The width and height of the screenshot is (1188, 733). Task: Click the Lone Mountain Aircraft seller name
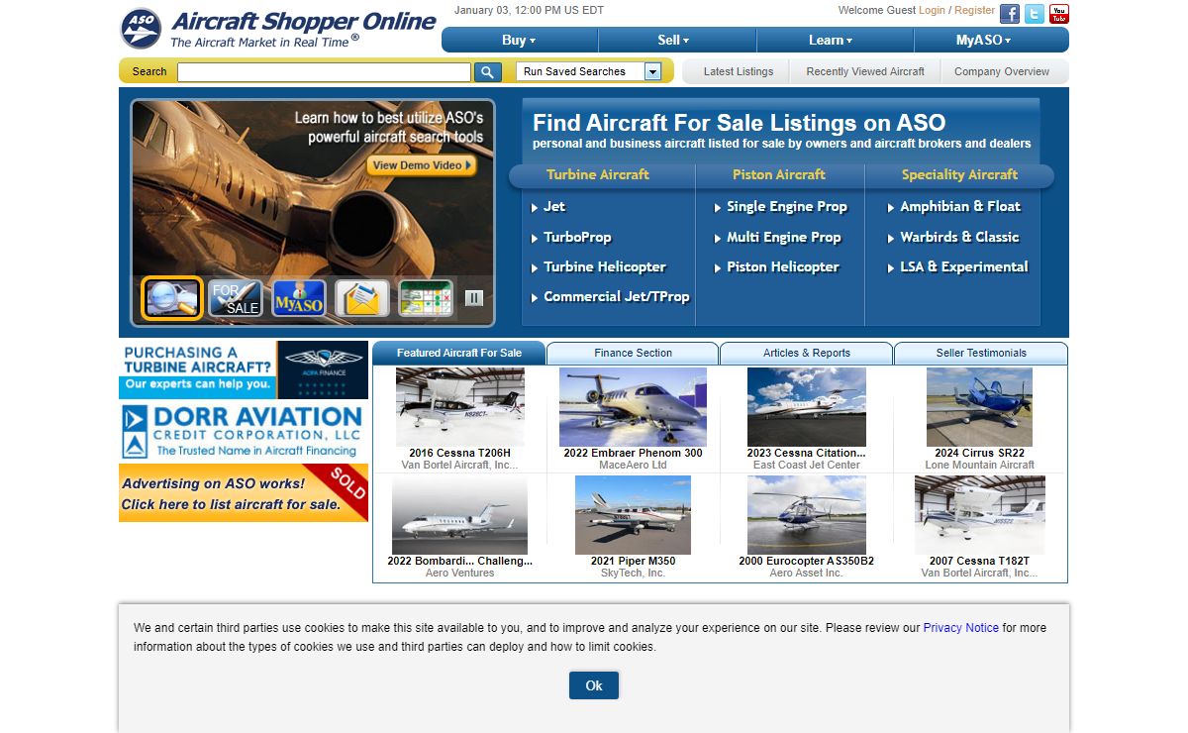(979, 465)
